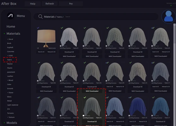Open the Fabric11 fabric thumbnail
The height and width of the screenshot is (126, 176).
click(x=161, y=72)
